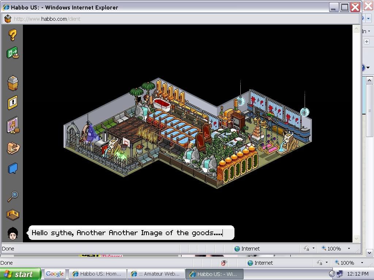
Task: Open back window zoom 100% dropdown
Action: click(362, 262)
